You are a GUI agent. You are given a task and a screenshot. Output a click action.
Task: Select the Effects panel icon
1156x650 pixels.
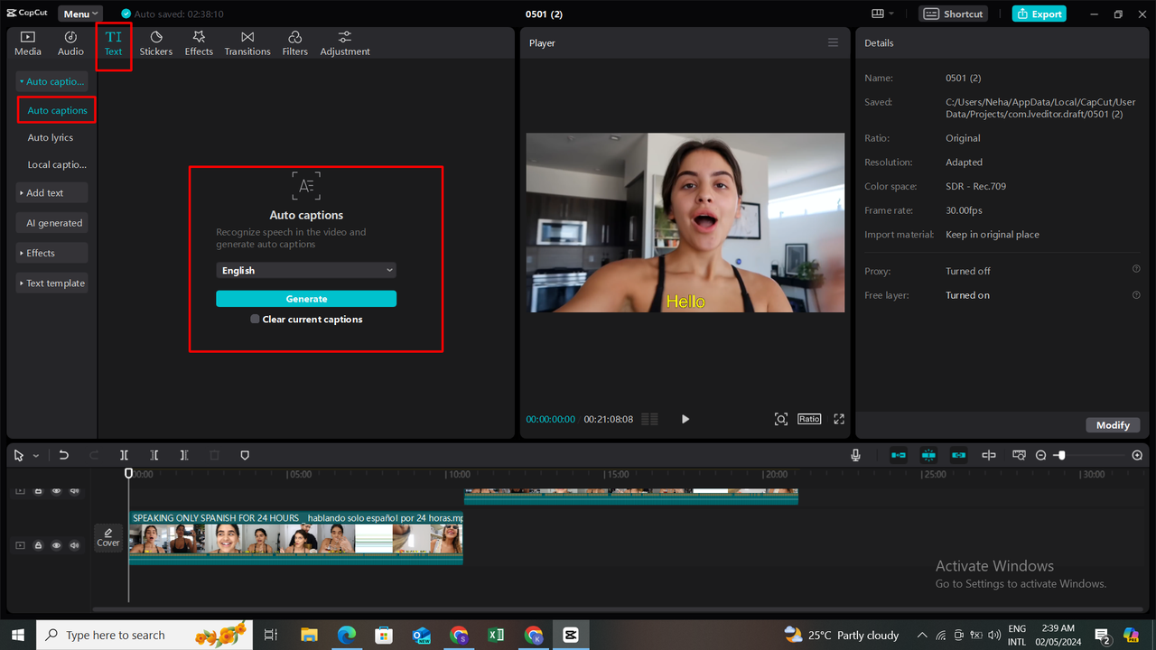point(199,42)
